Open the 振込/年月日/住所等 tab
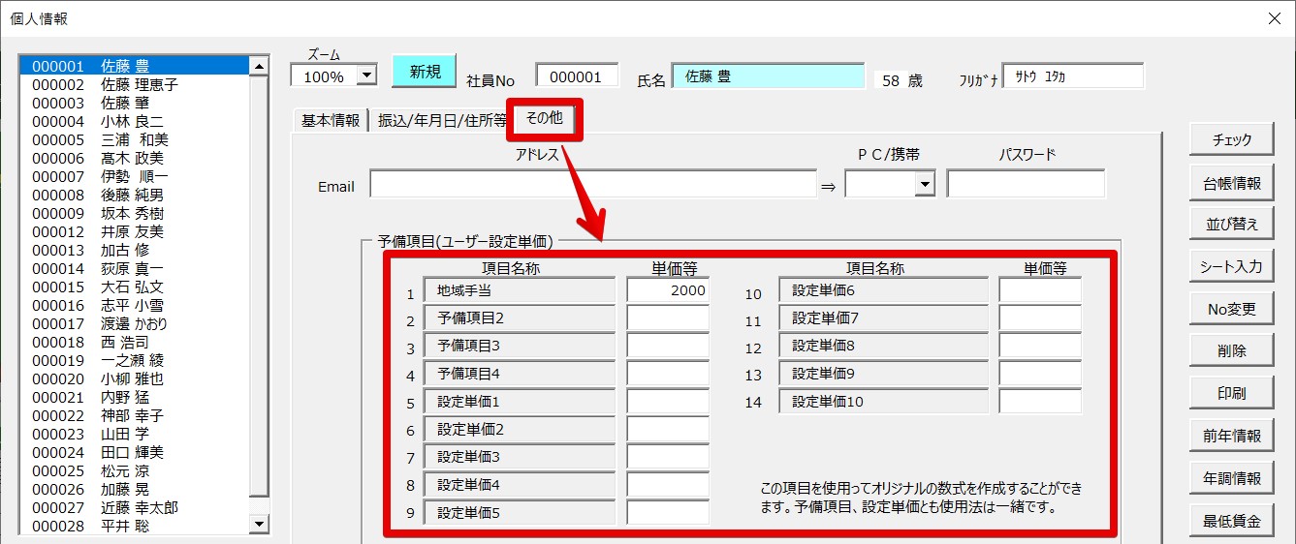1296x544 pixels. (441, 121)
